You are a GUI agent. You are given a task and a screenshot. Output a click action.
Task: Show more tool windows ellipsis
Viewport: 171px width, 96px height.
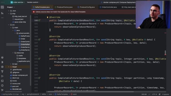[2, 18]
